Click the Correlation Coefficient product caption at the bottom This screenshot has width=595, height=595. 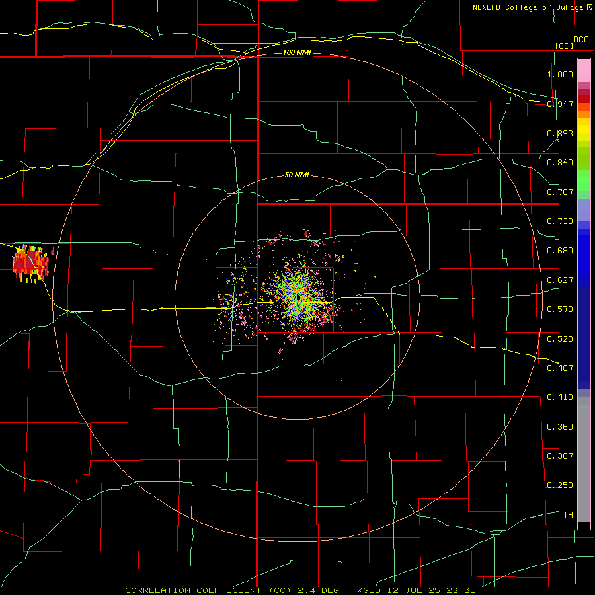tap(301, 590)
